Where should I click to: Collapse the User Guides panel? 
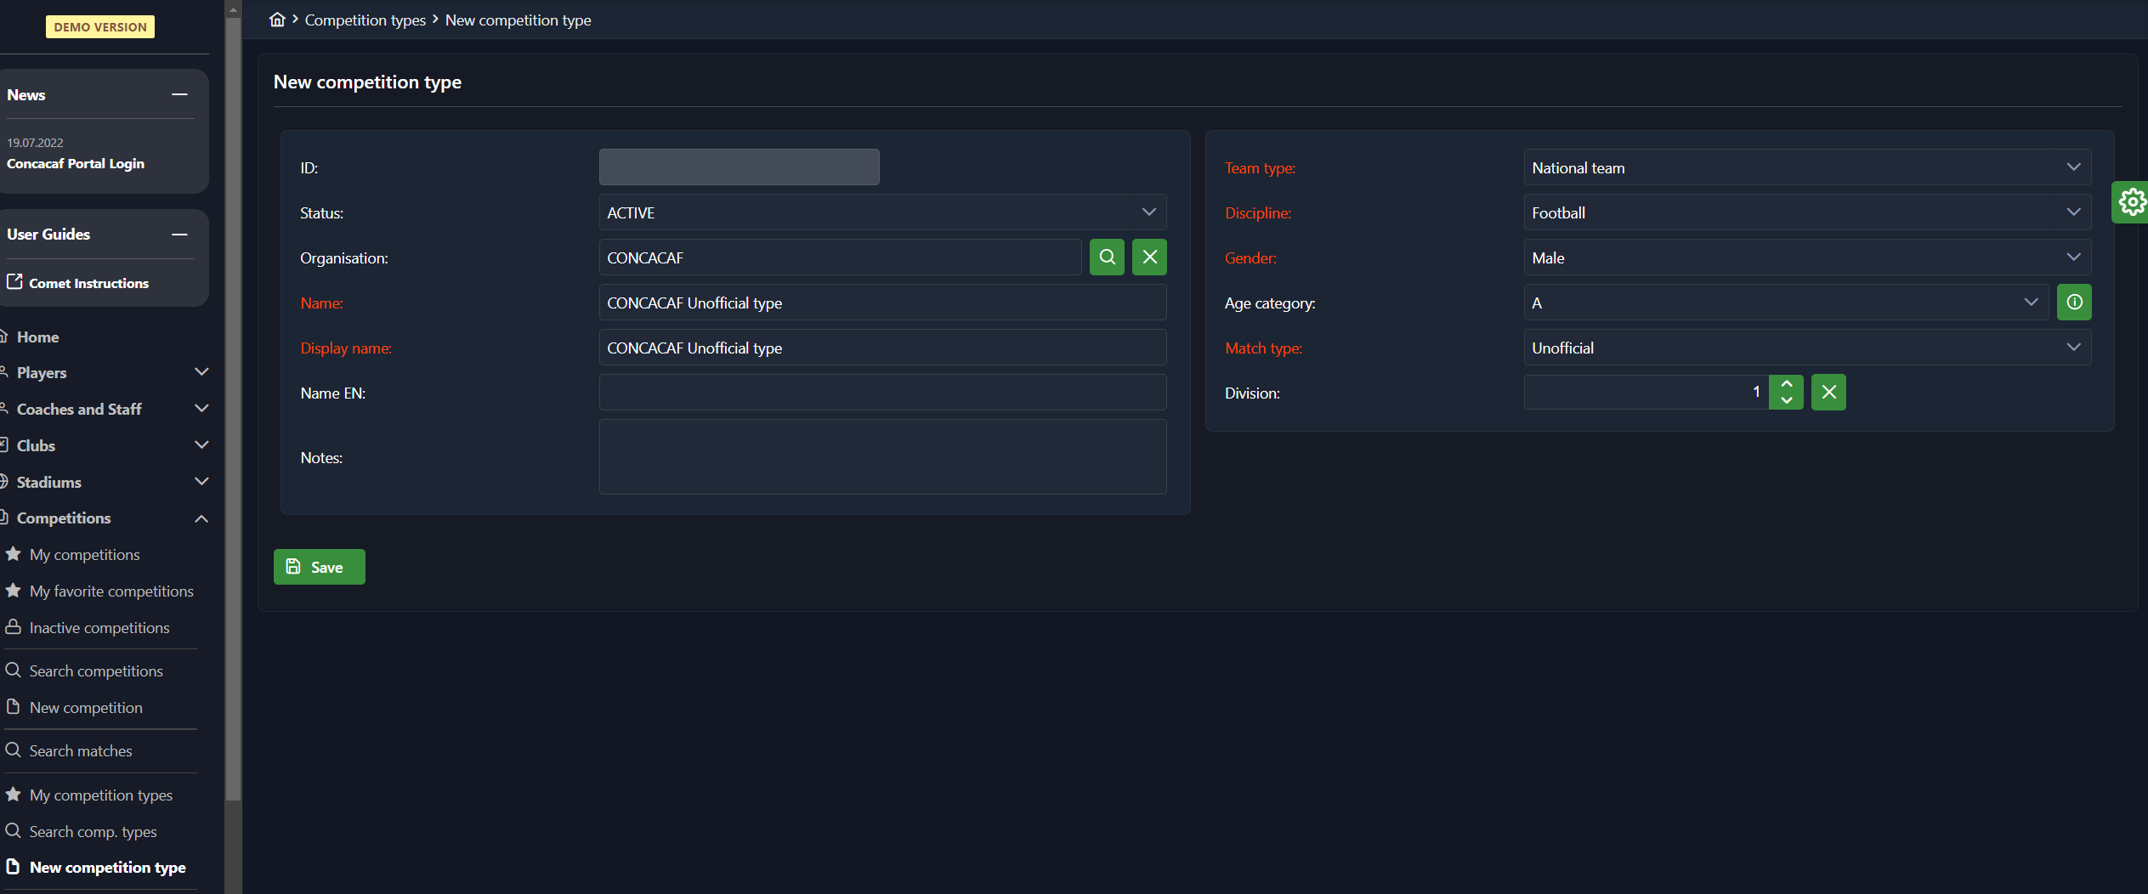[179, 235]
